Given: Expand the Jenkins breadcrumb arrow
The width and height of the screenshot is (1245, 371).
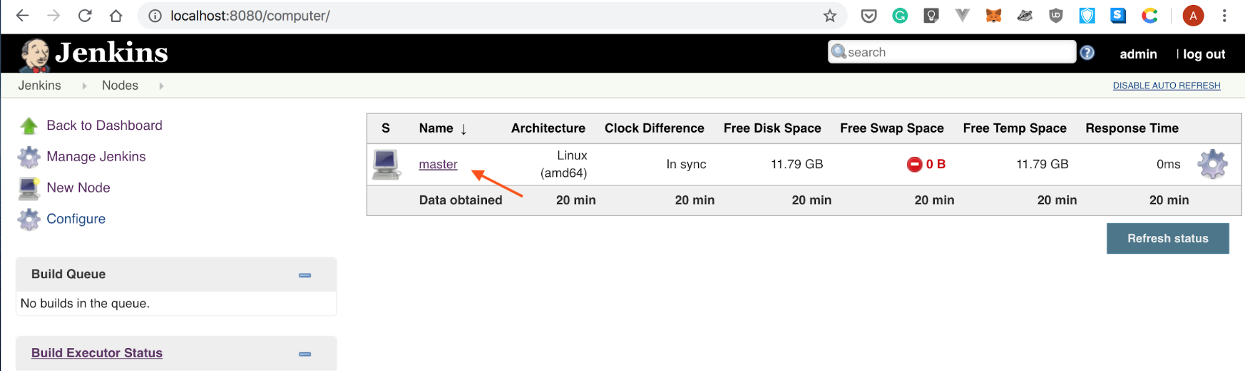Looking at the screenshot, I should tap(84, 86).
